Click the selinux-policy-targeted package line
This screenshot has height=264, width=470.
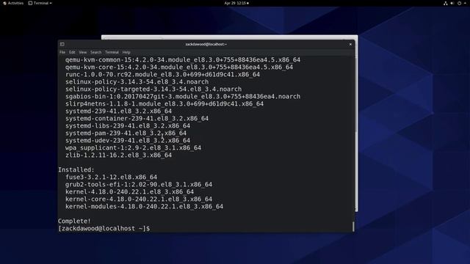coord(153,89)
